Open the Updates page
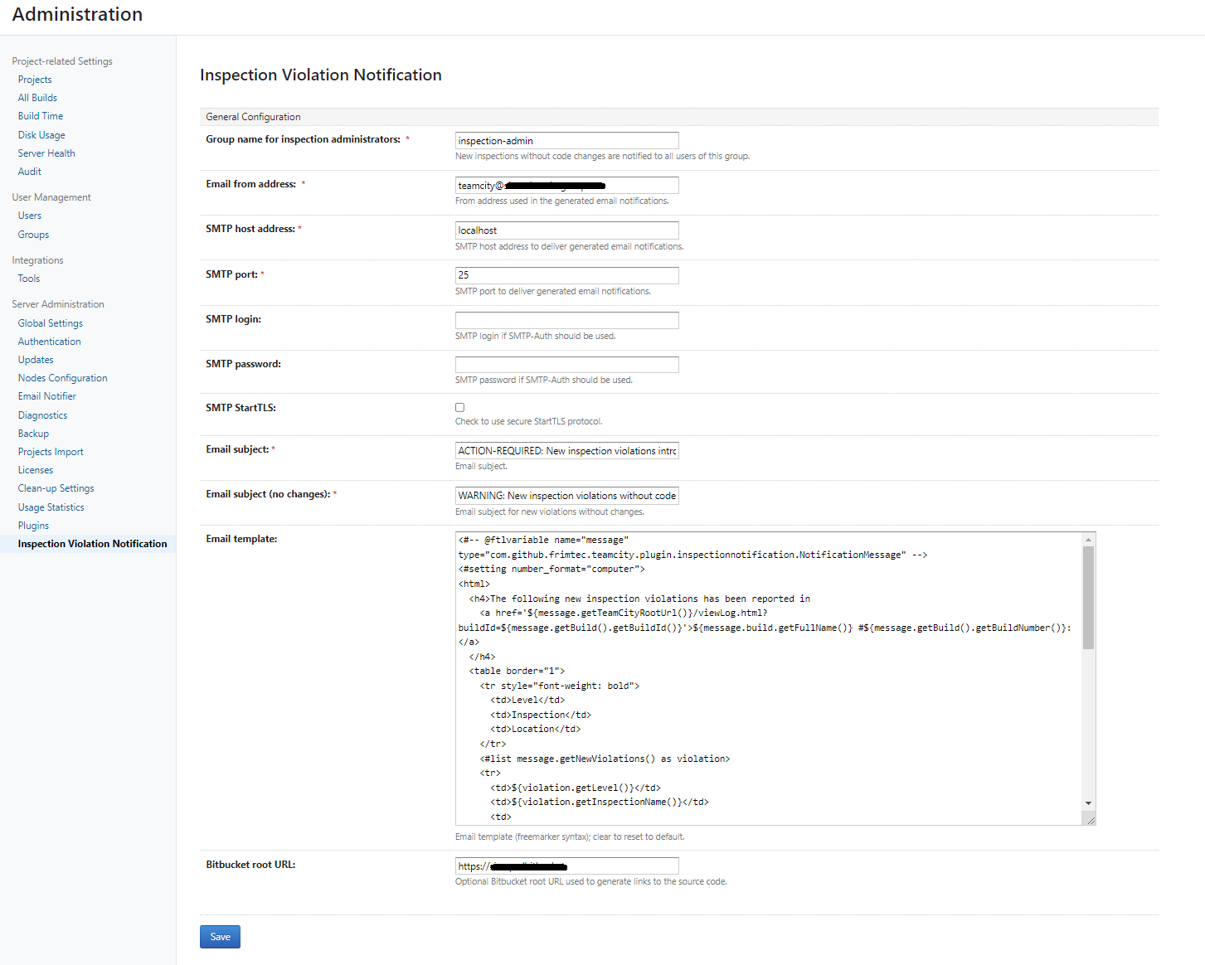Viewport: 1205px width, 965px height. point(36,360)
